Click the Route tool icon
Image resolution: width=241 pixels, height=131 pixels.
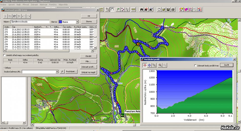pos(123,10)
